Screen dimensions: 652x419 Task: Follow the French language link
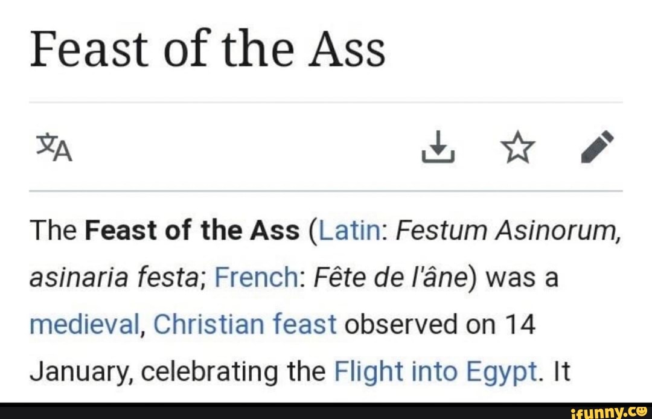tap(257, 277)
